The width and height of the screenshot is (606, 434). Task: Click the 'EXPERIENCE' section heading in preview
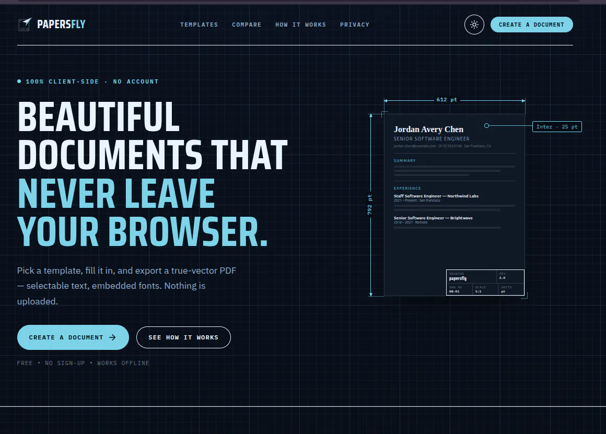[x=407, y=188]
